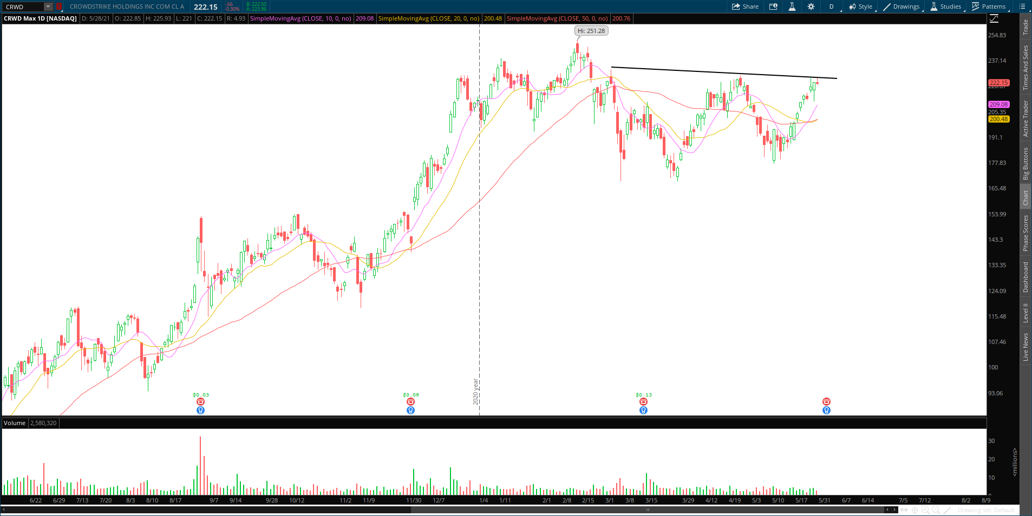1032x516 pixels.
Task: Click the earnings phone icon near 9/7
Action: point(200,402)
